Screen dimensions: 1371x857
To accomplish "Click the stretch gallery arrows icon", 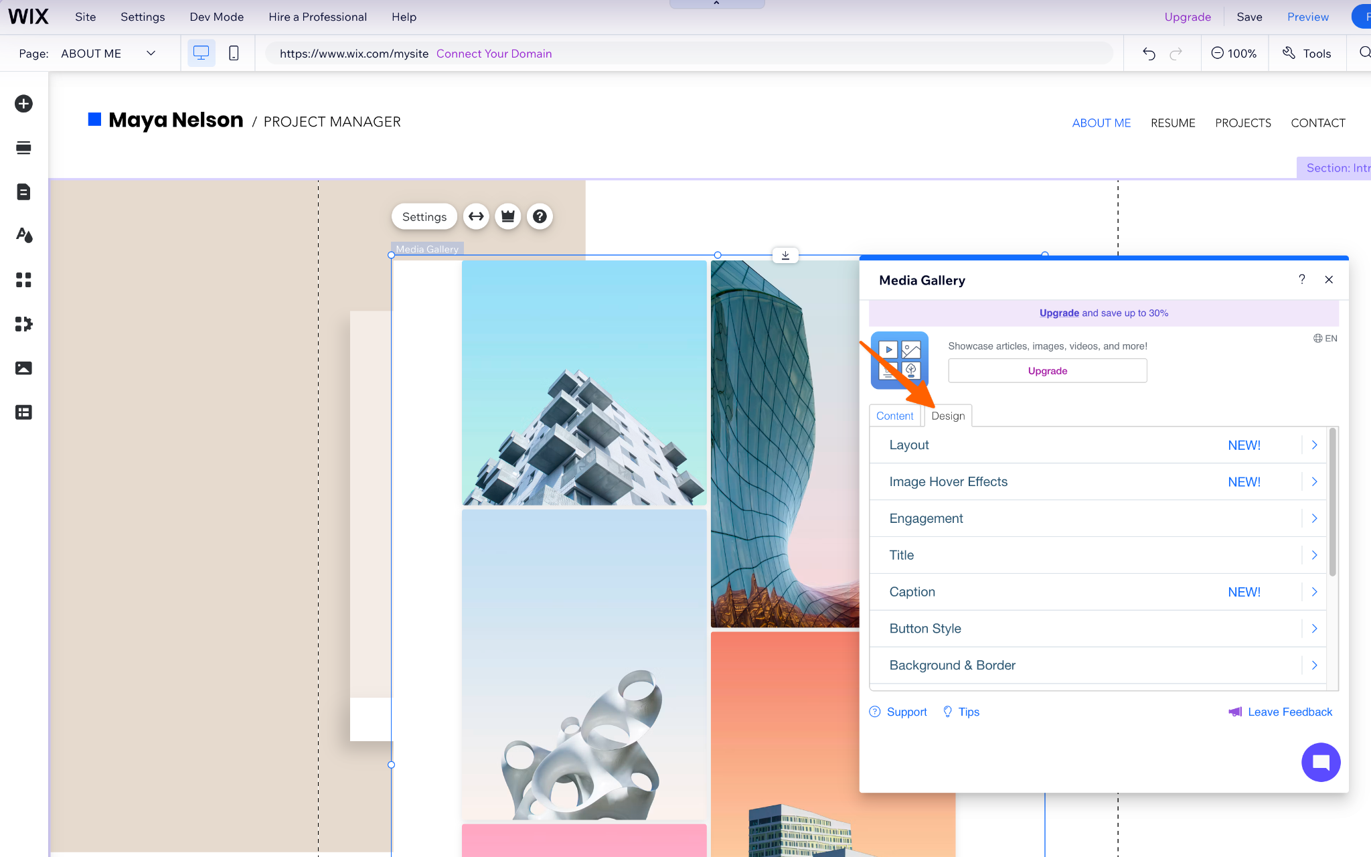I will pyautogui.click(x=476, y=216).
